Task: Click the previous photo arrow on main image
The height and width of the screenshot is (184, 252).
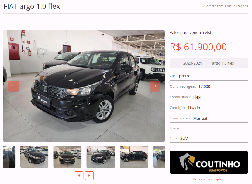Action: click(14, 86)
